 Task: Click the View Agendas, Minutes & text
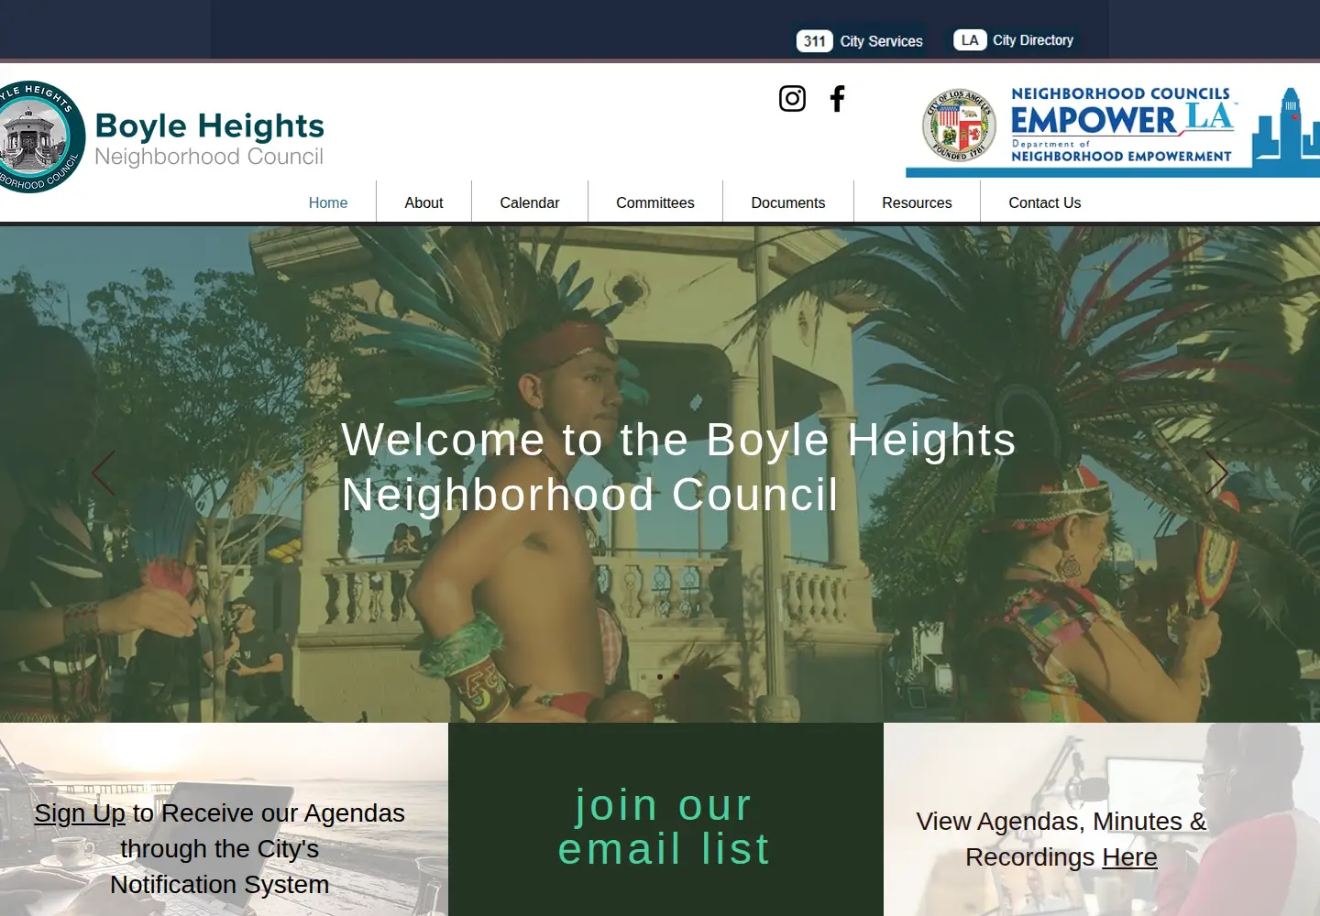pos(1061,821)
